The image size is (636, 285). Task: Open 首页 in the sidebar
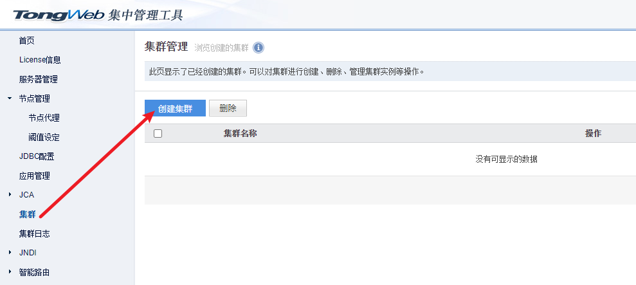[27, 41]
